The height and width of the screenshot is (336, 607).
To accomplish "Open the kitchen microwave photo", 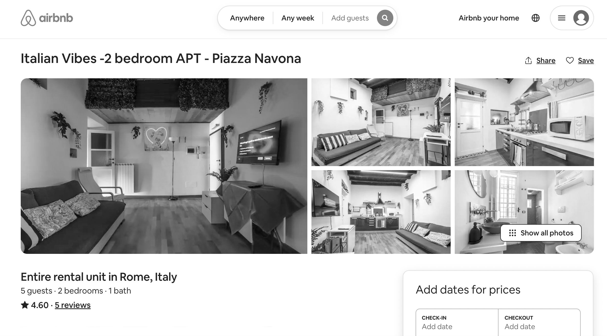I will coord(524,122).
